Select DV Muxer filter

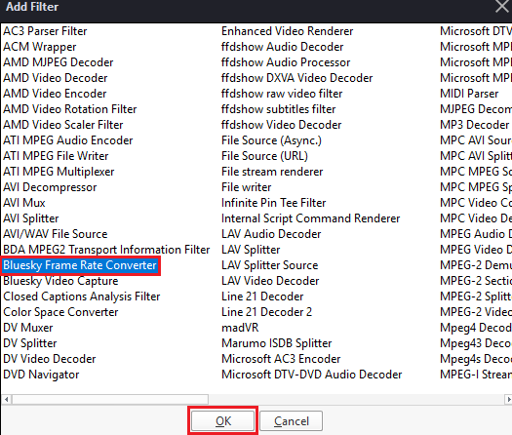click(x=27, y=328)
